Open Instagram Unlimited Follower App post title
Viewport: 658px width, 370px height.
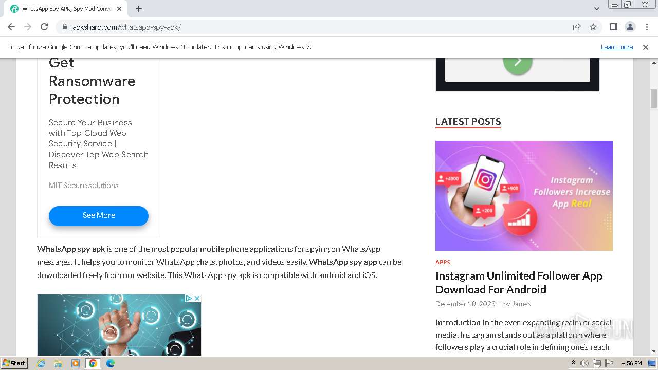(x=519, y=283)
